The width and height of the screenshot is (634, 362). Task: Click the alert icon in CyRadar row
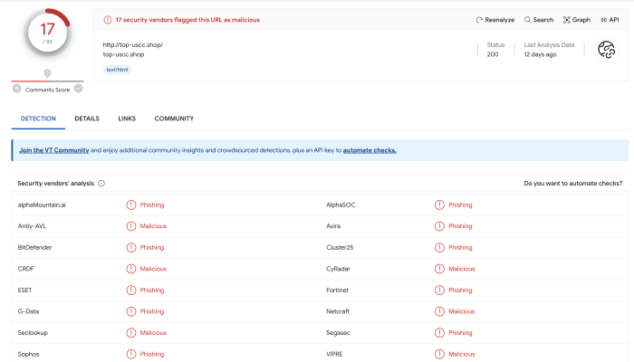[x=439, y=269]
